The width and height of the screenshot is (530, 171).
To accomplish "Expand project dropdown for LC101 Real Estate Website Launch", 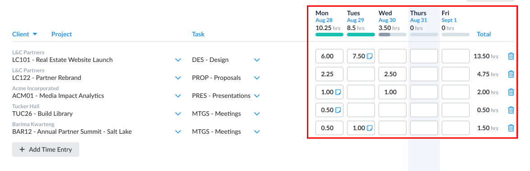I will [x=178, y=60].
